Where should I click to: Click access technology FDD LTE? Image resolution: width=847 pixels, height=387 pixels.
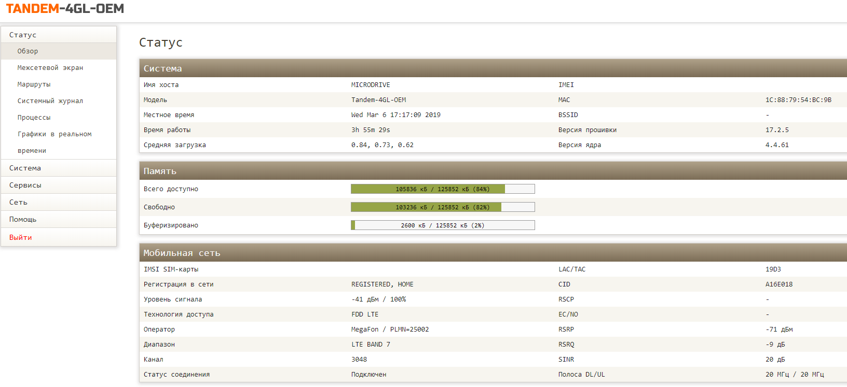(365, 314)
